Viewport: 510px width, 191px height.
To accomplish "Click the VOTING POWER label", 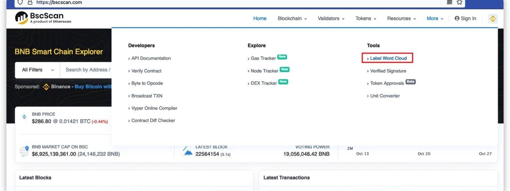I will pos(312,147).
